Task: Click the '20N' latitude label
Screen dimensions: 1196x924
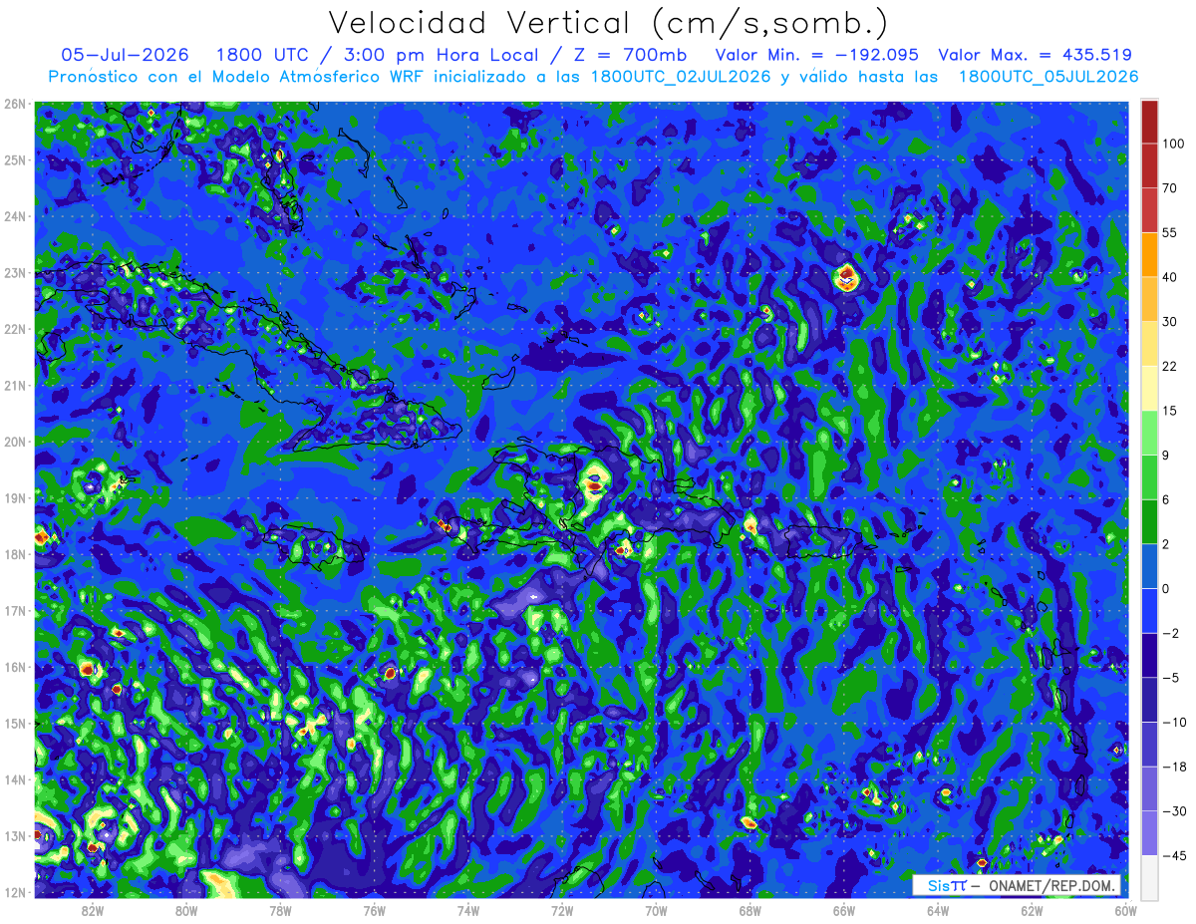Action: click(x=15, y=442)
